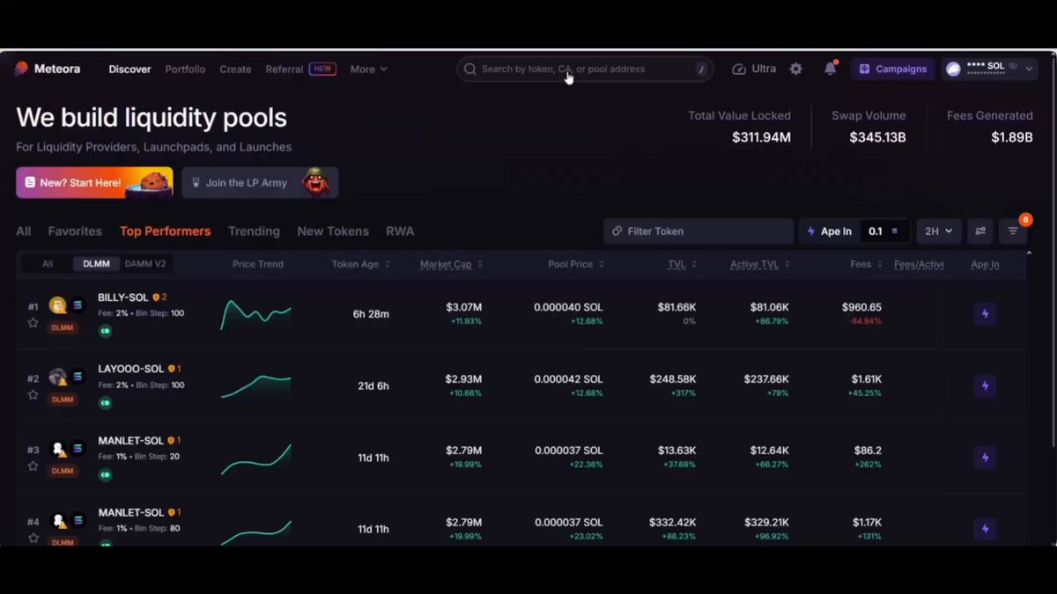The image size is (1057, 594).
Task: Click the New? Start Here! button
Action: 94,182
